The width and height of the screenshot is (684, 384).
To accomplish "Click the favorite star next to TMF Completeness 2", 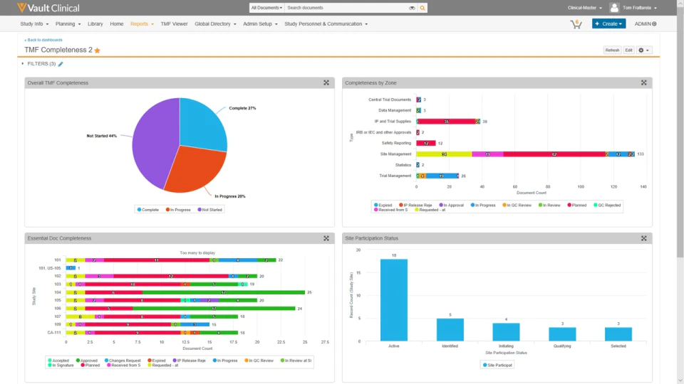I will pyautogui.click(x=98, y=50).
